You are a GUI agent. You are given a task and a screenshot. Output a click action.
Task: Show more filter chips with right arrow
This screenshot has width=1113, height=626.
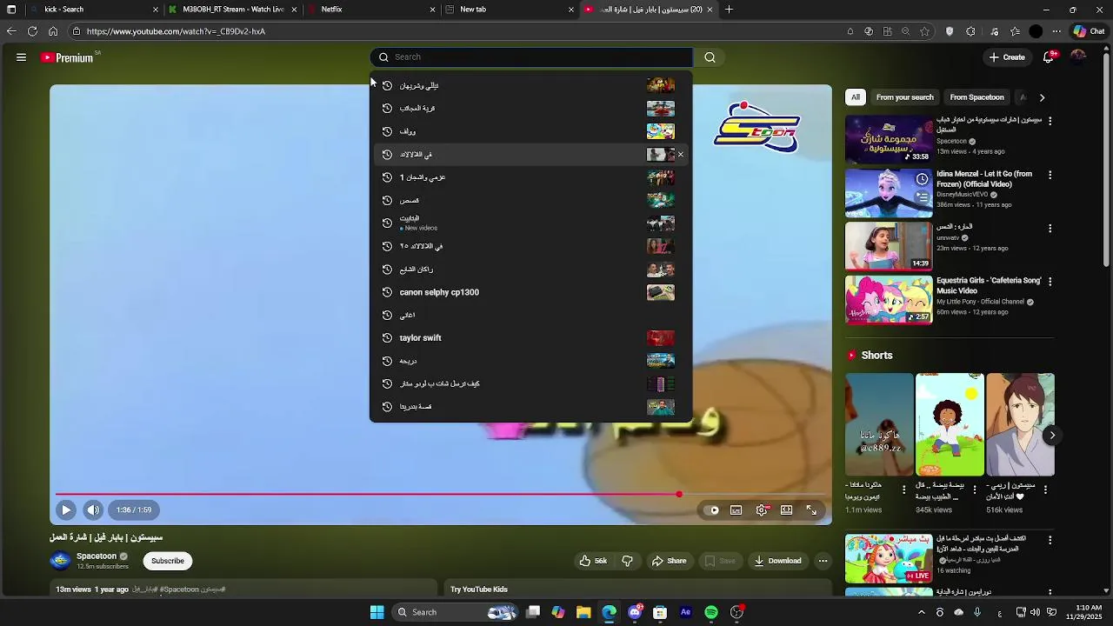coord(1042,97)
